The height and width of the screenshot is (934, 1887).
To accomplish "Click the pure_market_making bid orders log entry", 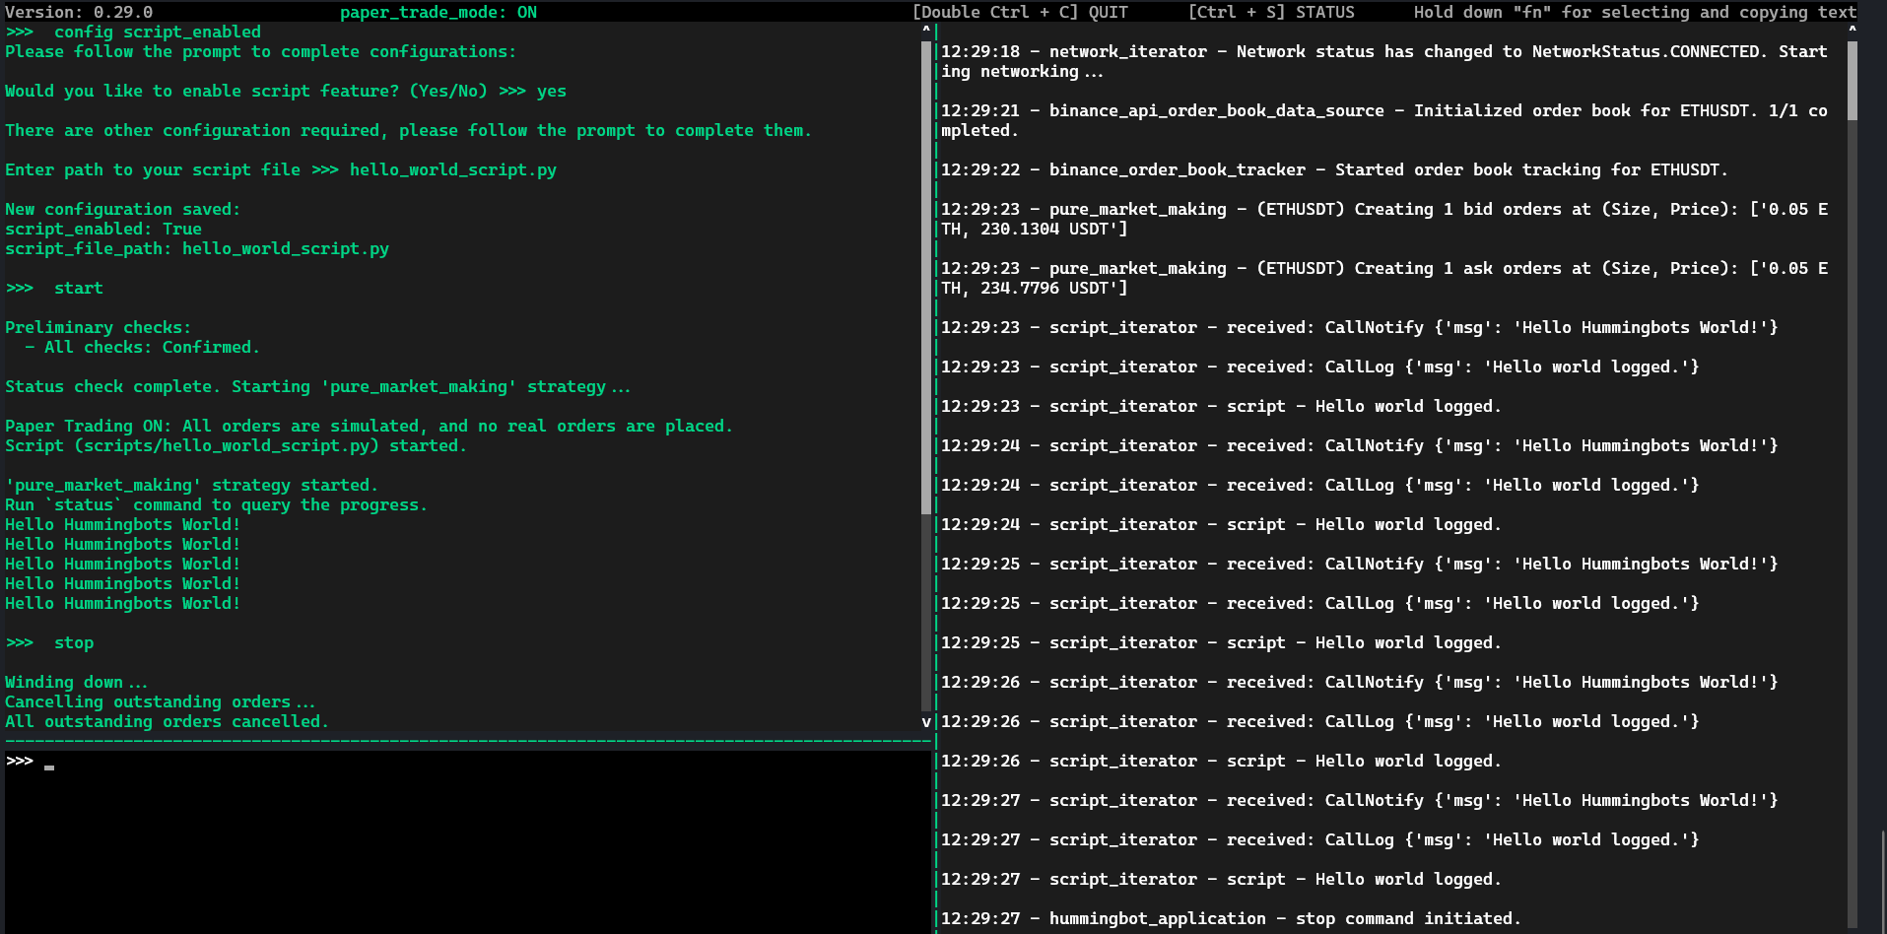I will pyautogui.click(x=1380, y=209).
